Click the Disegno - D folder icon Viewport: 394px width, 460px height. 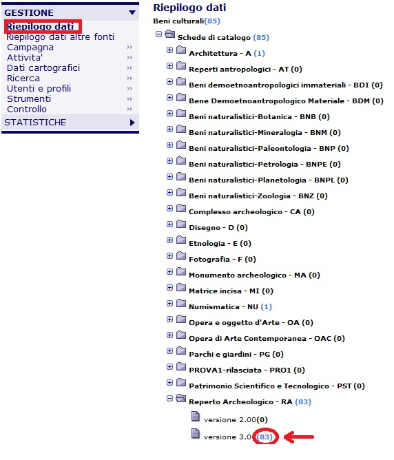(x=181, y=224)
